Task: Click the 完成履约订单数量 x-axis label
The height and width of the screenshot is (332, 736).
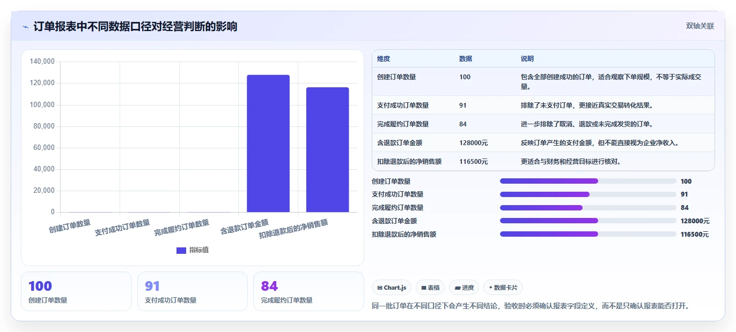Action: point(182,228)
